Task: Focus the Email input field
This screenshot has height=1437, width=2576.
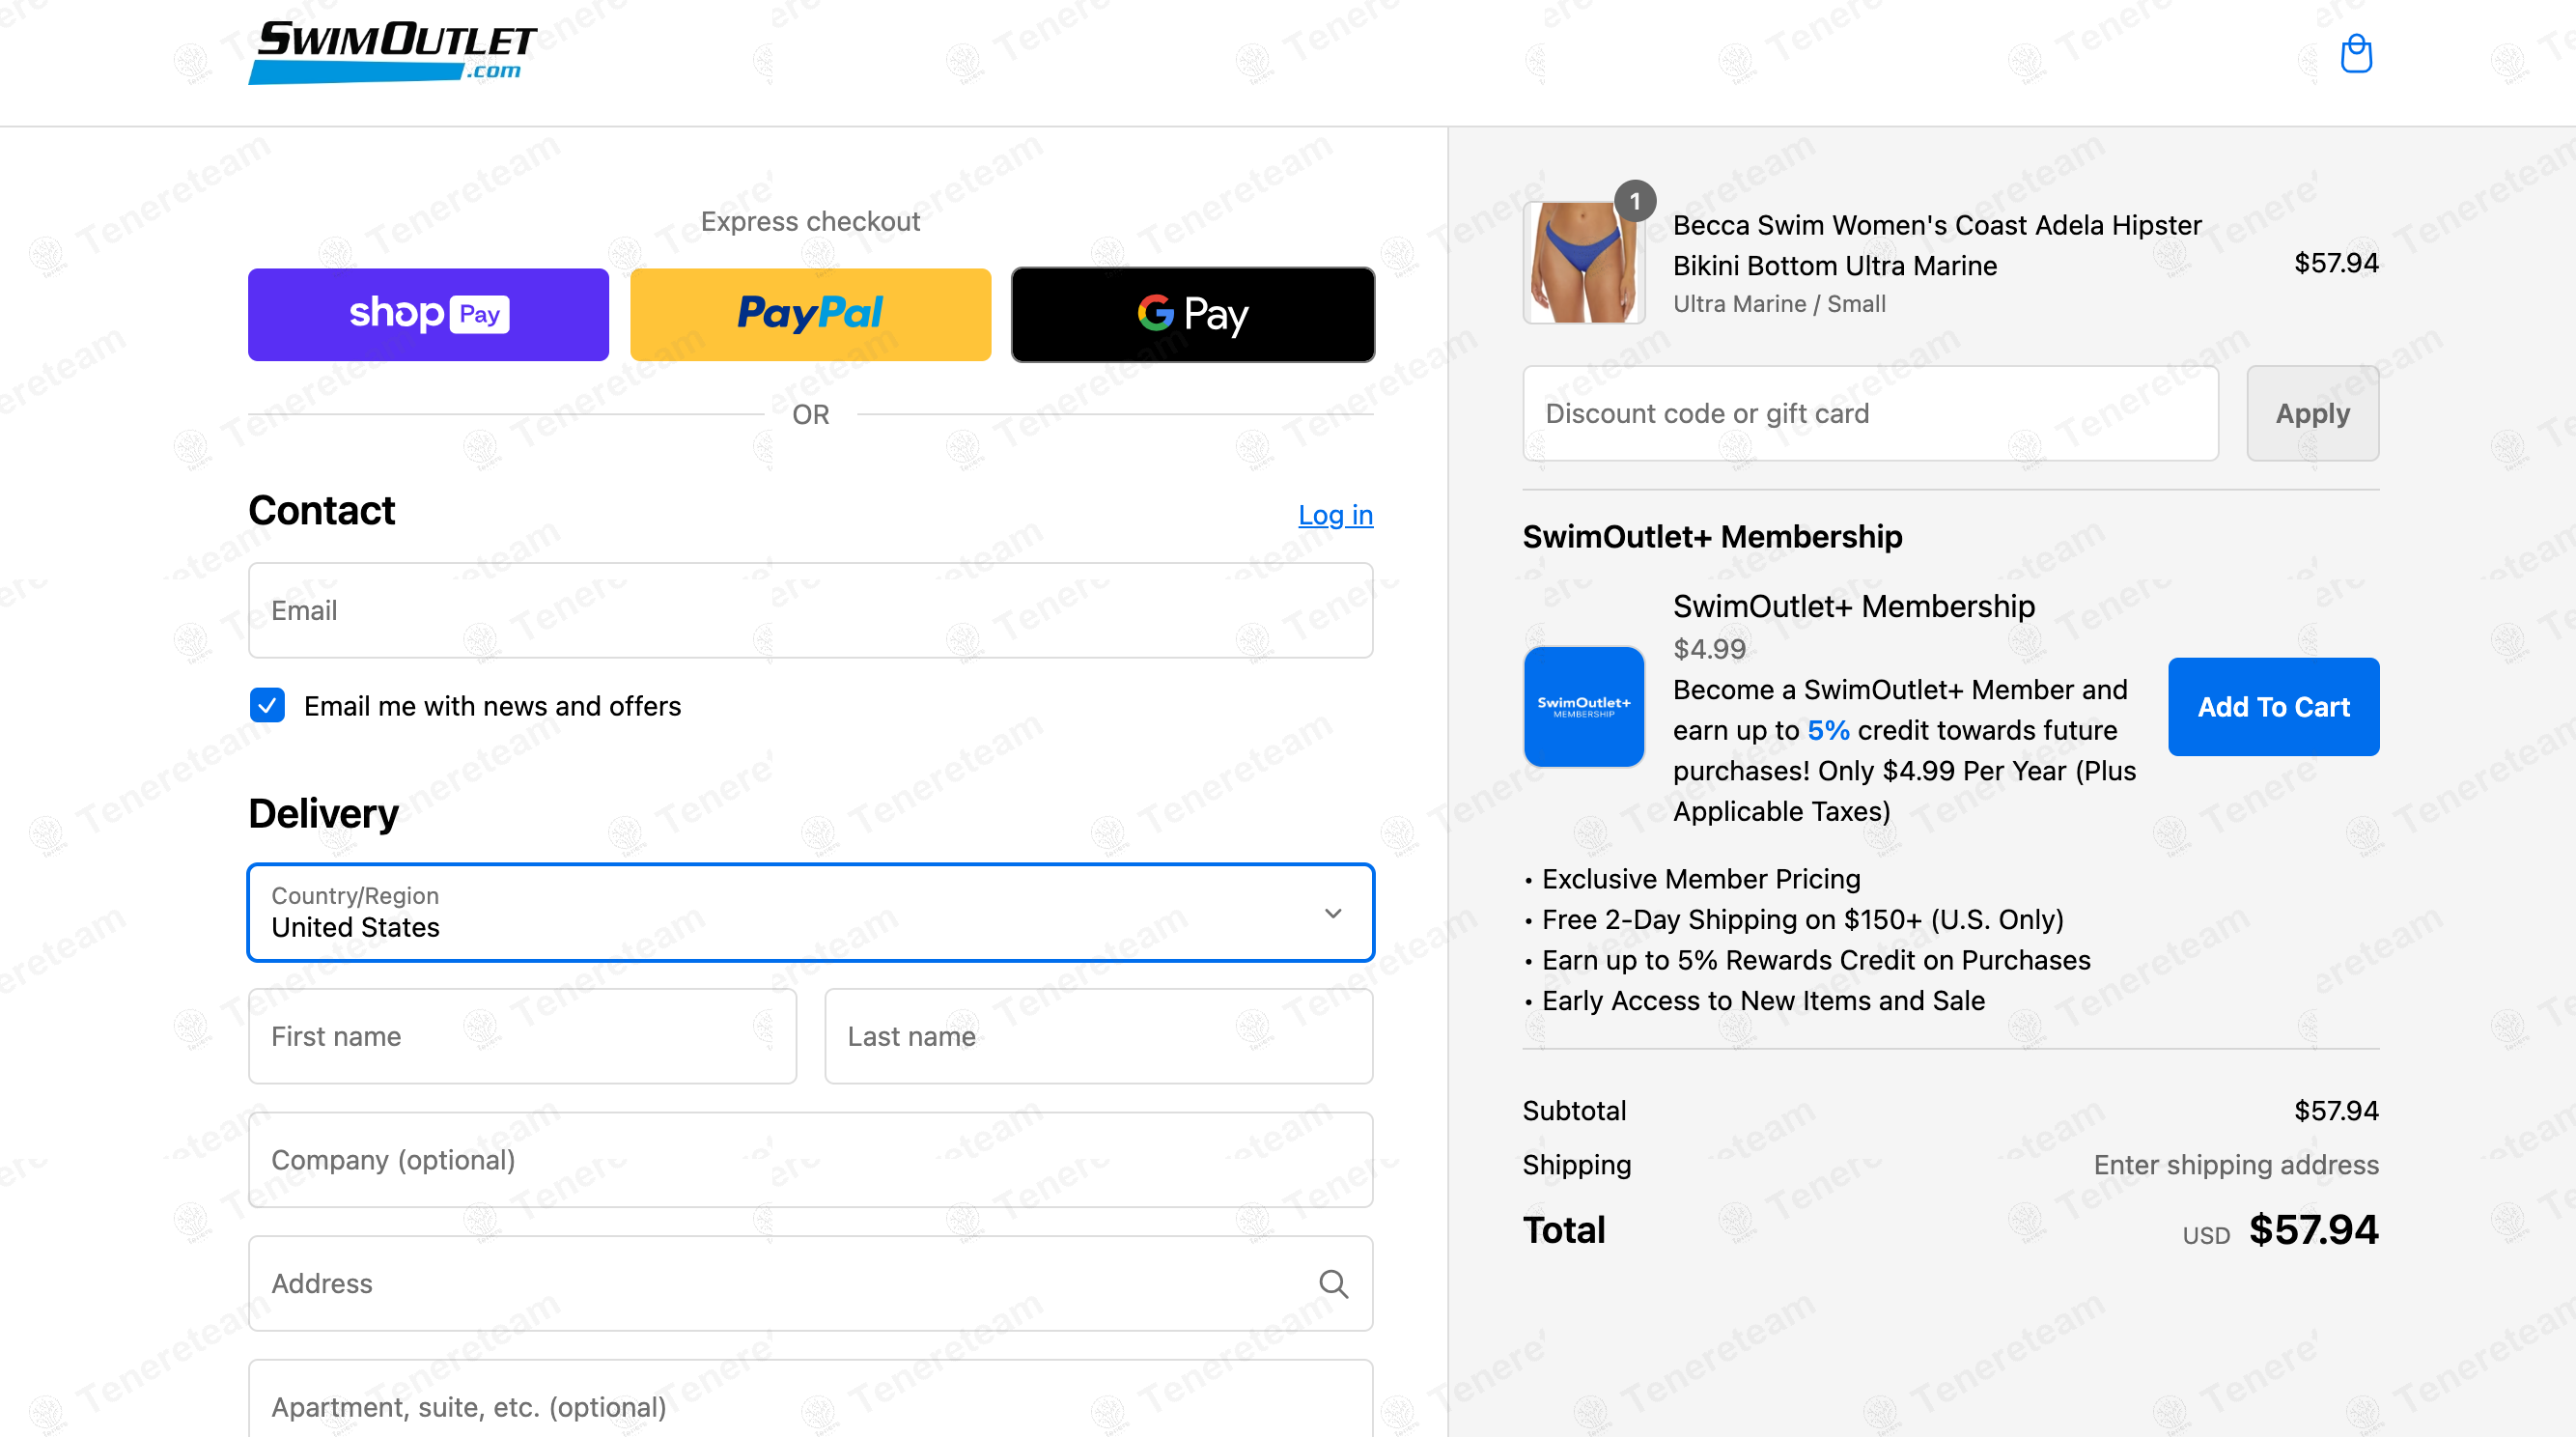Action: coord(810,610)
